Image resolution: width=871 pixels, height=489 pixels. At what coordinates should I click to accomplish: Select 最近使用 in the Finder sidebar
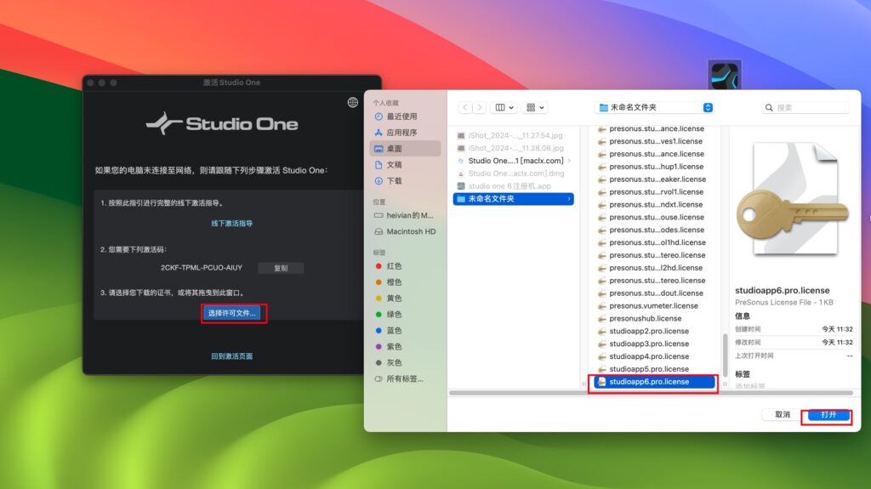pos(401,117)
